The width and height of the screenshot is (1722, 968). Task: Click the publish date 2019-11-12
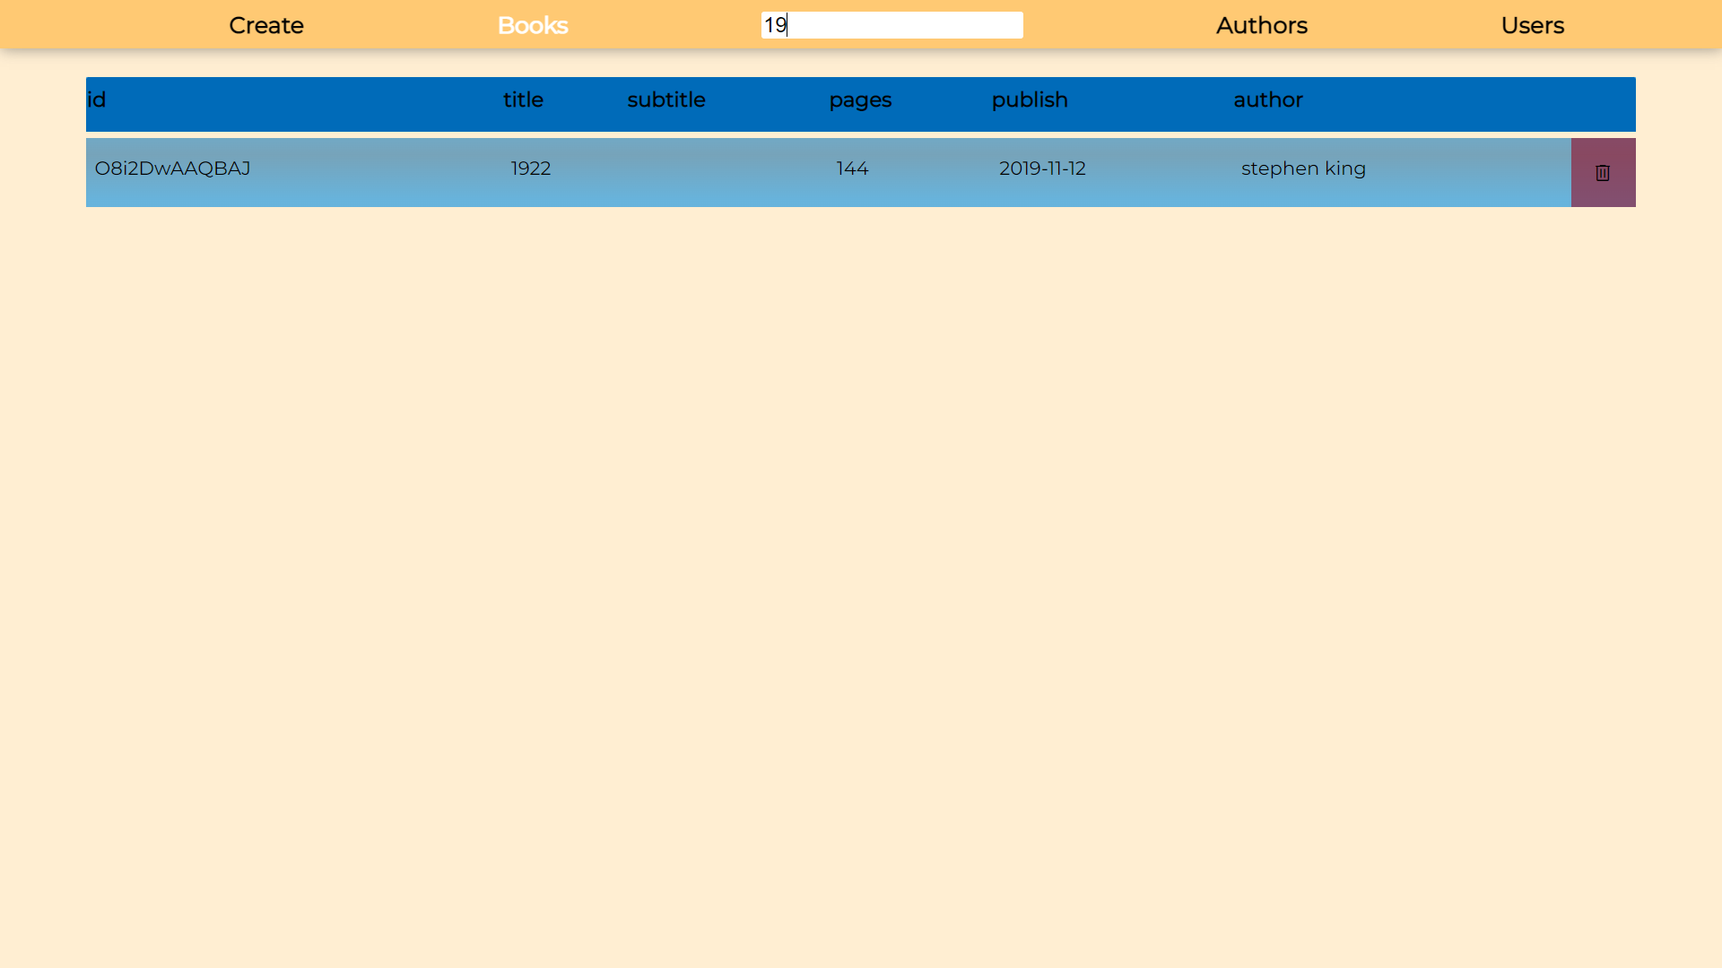coord(1041,169)
